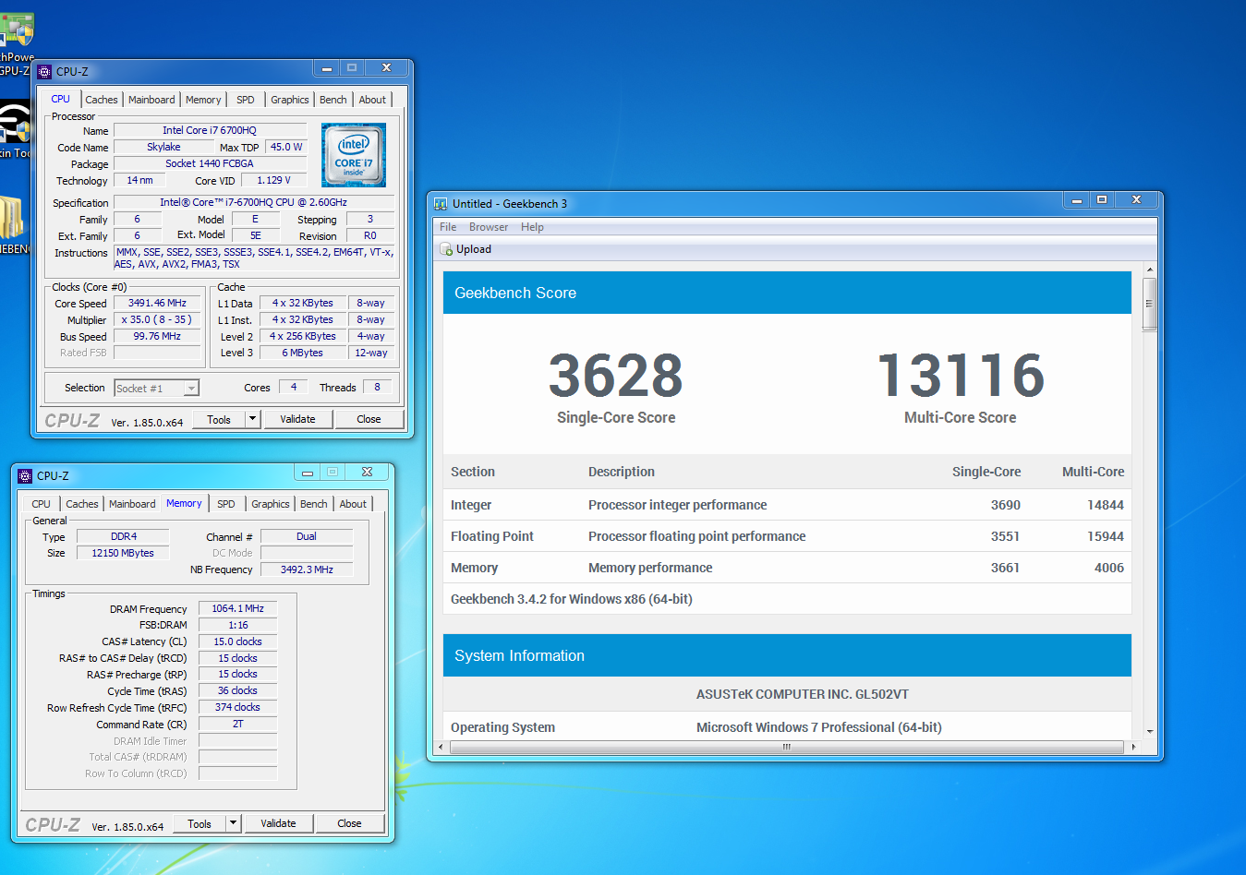Click the Bus Speed value 99.76 MHz
Screen dimensions: 1246x875
(157, 336)
